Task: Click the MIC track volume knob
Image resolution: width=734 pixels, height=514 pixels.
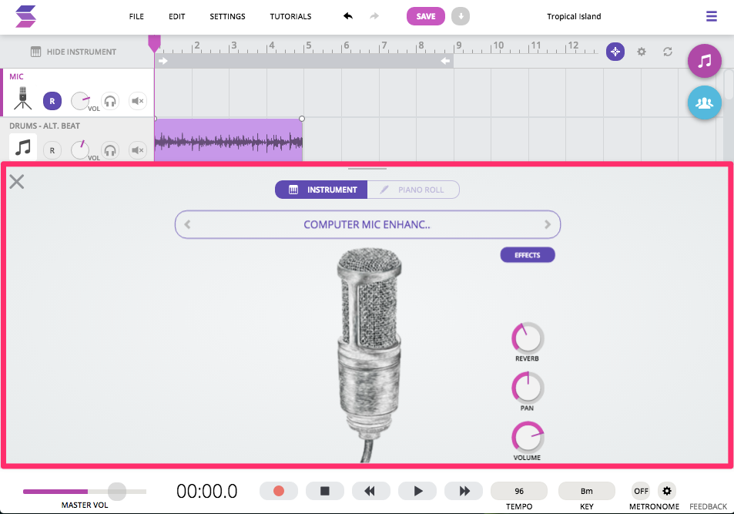Action: (x=80, y=101)
